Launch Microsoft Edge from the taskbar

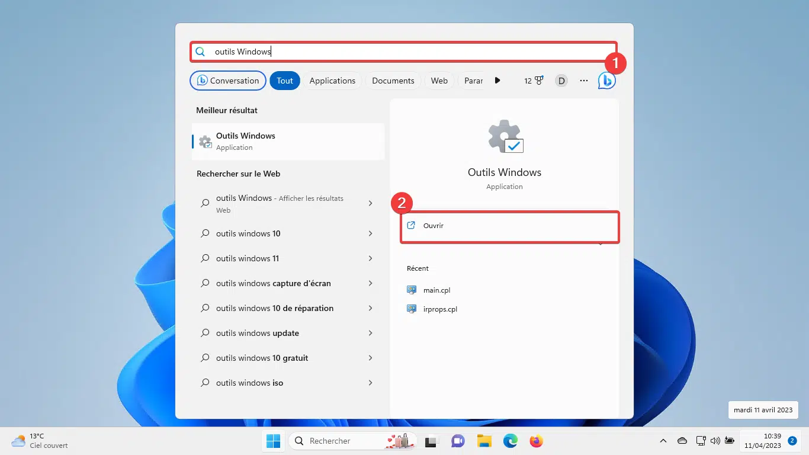[511, 441]
